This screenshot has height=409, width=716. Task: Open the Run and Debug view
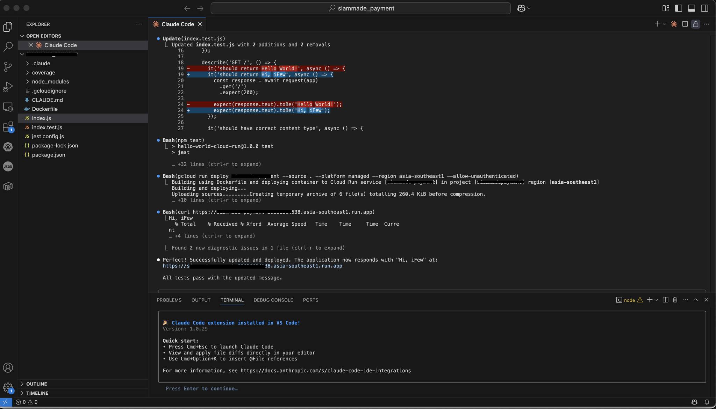point(8,87)
